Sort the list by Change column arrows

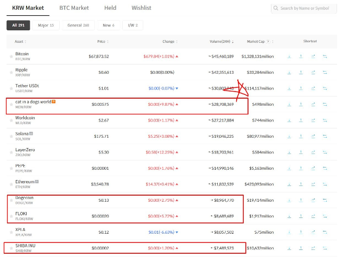[x=177, y=42]
